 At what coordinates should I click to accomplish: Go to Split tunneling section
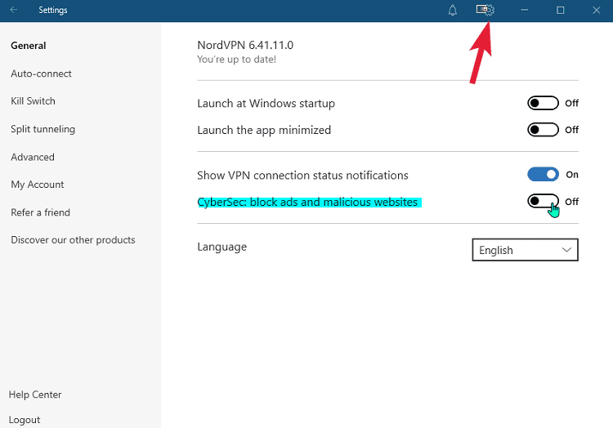(x=43, y=129)
